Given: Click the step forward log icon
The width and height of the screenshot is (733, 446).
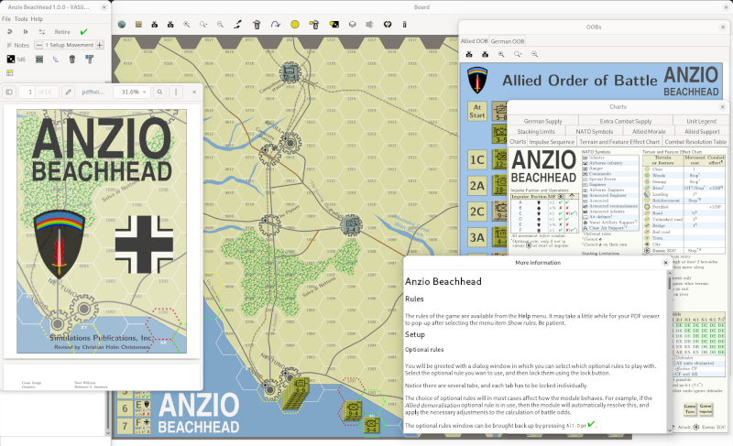Looking at the screenshot, I should pos(26,32).
